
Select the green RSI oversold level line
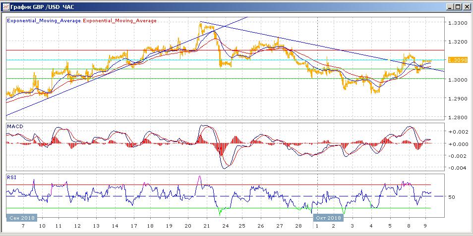click(x=149, y=208)
